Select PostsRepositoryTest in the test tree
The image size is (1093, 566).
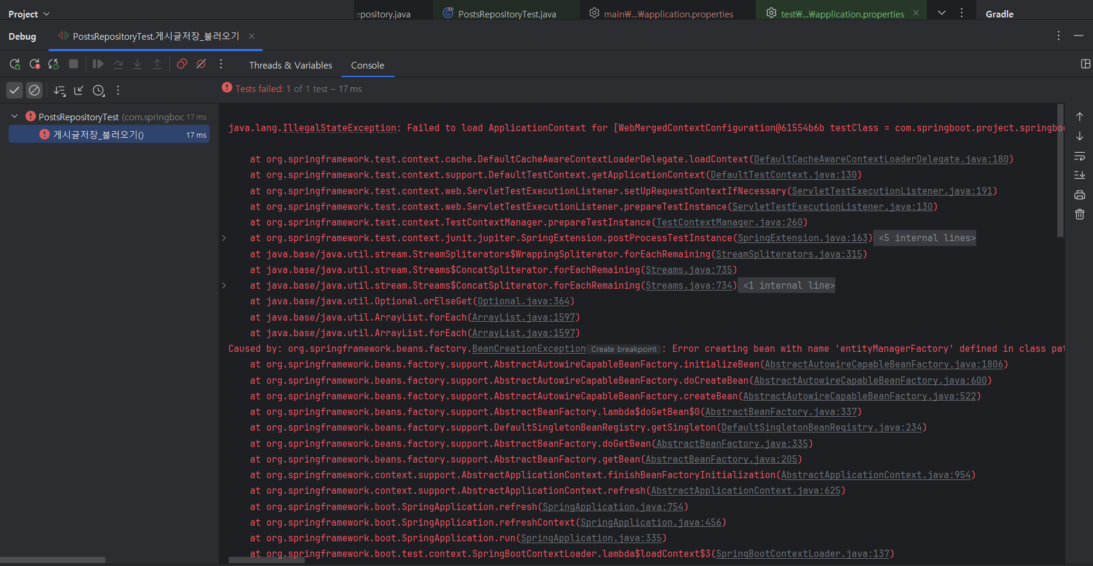[78, 117]
